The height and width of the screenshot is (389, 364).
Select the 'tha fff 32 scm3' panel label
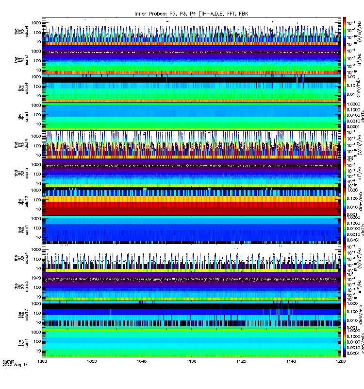pyautogui.click(x=21, y=60)
